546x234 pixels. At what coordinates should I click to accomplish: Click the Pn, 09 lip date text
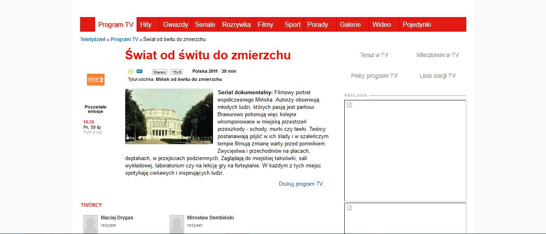92,127
